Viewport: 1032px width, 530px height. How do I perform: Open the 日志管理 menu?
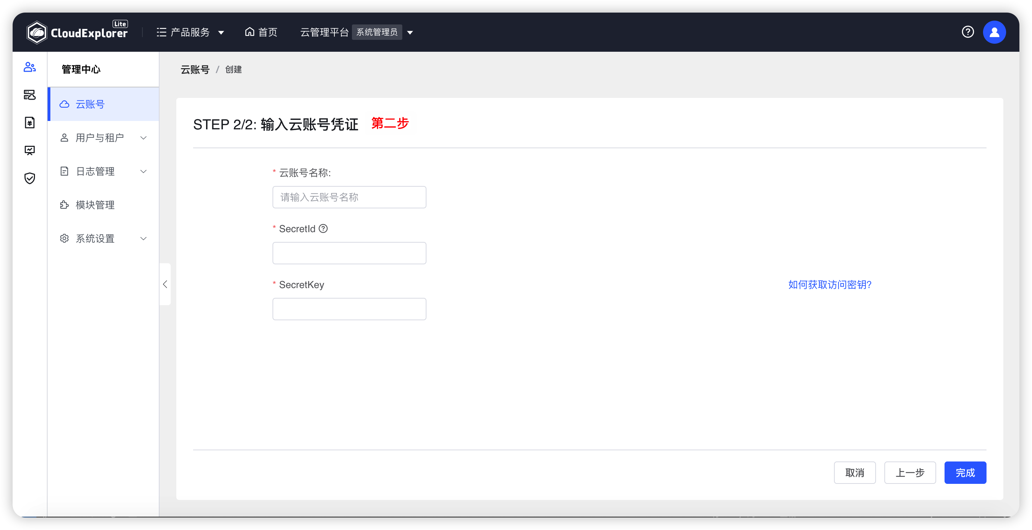click(x=103, y=171)
